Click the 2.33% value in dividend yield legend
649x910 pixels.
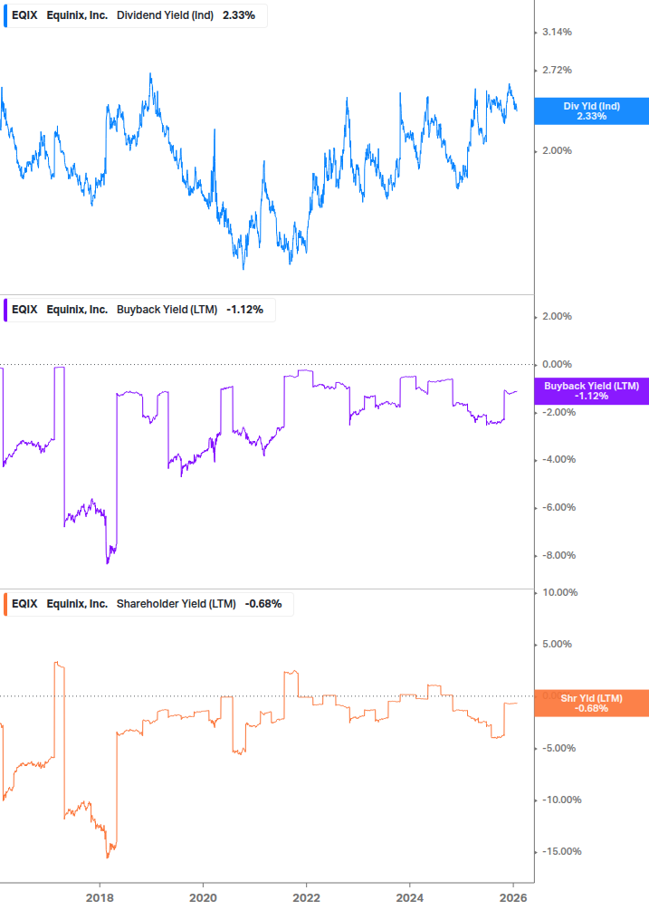[239, 15]
